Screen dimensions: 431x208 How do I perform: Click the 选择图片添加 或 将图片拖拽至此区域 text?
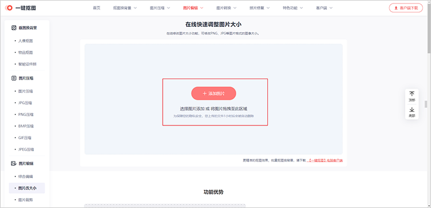(x=213, y=108)
